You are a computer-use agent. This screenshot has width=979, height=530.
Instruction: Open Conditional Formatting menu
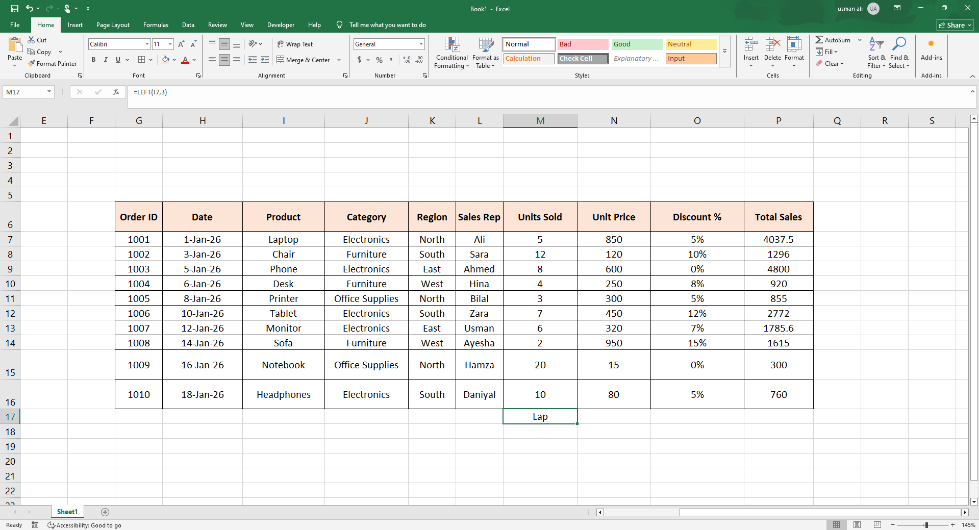(452, 53)
